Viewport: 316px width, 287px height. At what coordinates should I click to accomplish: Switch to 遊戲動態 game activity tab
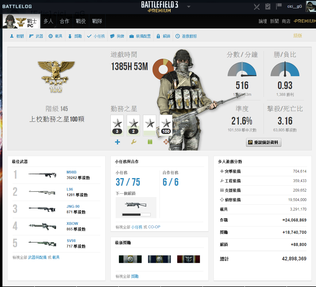tap(186, 36)
